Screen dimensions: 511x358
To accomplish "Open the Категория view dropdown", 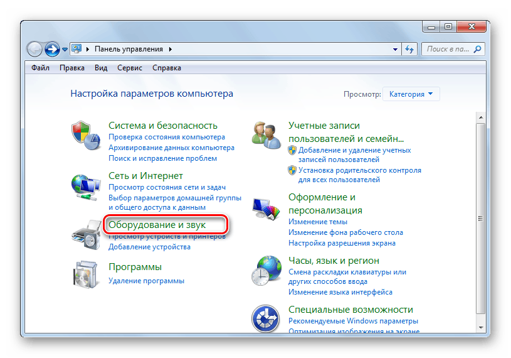I will click(x=411, y=94).
